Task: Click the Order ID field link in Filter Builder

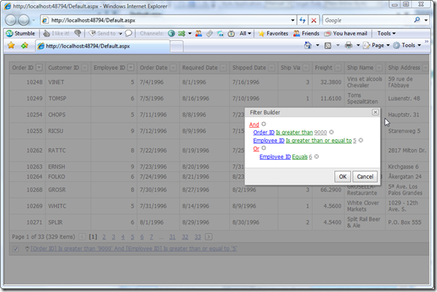Action: [263, 132]
